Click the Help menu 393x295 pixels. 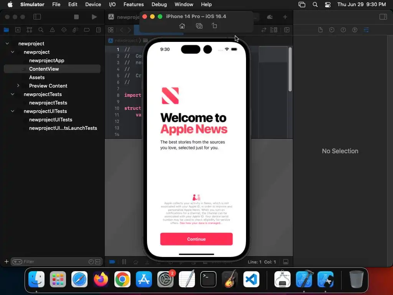[x=206, y=4]
